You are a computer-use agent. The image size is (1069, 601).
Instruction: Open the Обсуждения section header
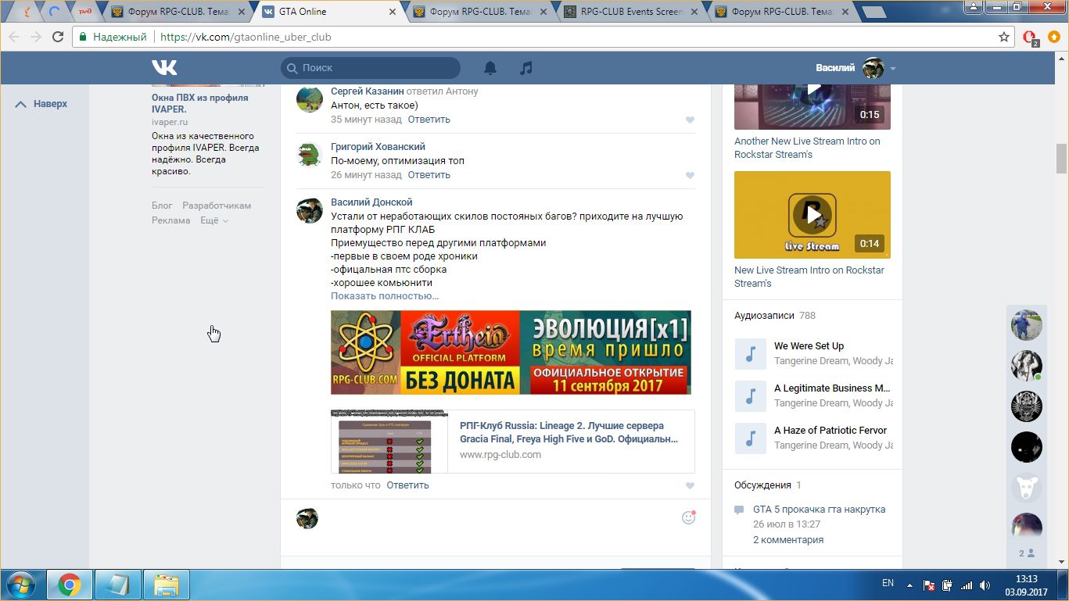(768, 485)
